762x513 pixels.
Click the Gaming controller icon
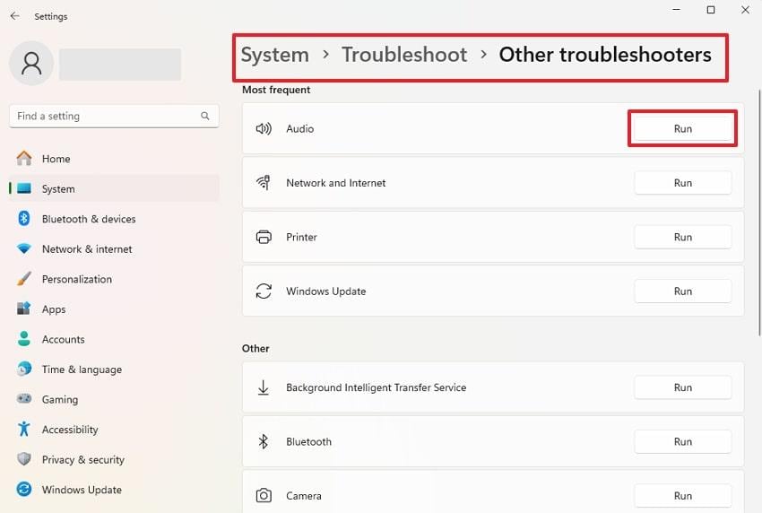(x=24, y=399)
